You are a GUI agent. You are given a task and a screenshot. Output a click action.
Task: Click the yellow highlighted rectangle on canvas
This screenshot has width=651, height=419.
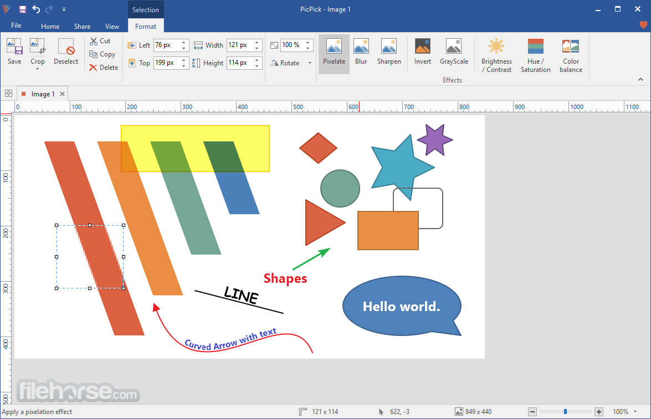(195, 148)
